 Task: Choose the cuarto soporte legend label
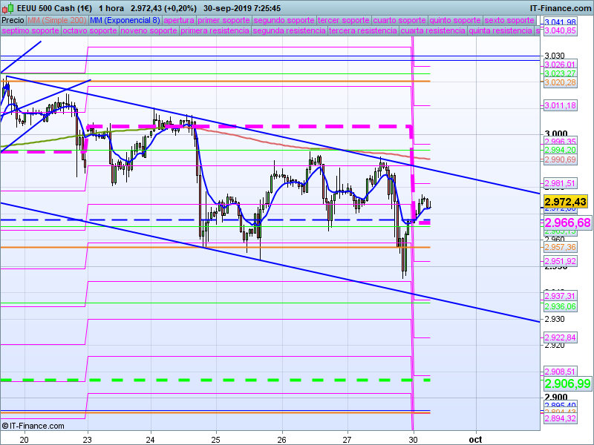(x=399, y=20)
